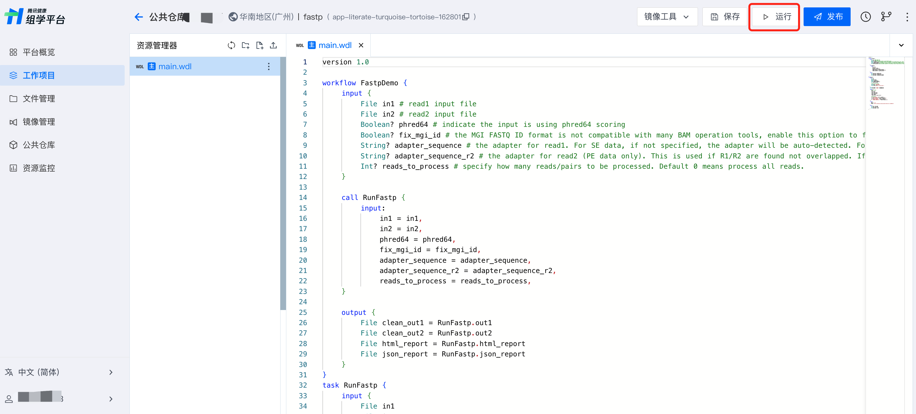
Task: Go back using the left arrow
Action: click(139, 17)
